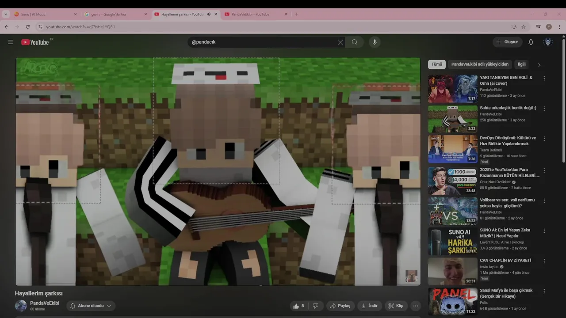Share the video via Paylaş button
The image size is (566, 318).
coord(340,306)
